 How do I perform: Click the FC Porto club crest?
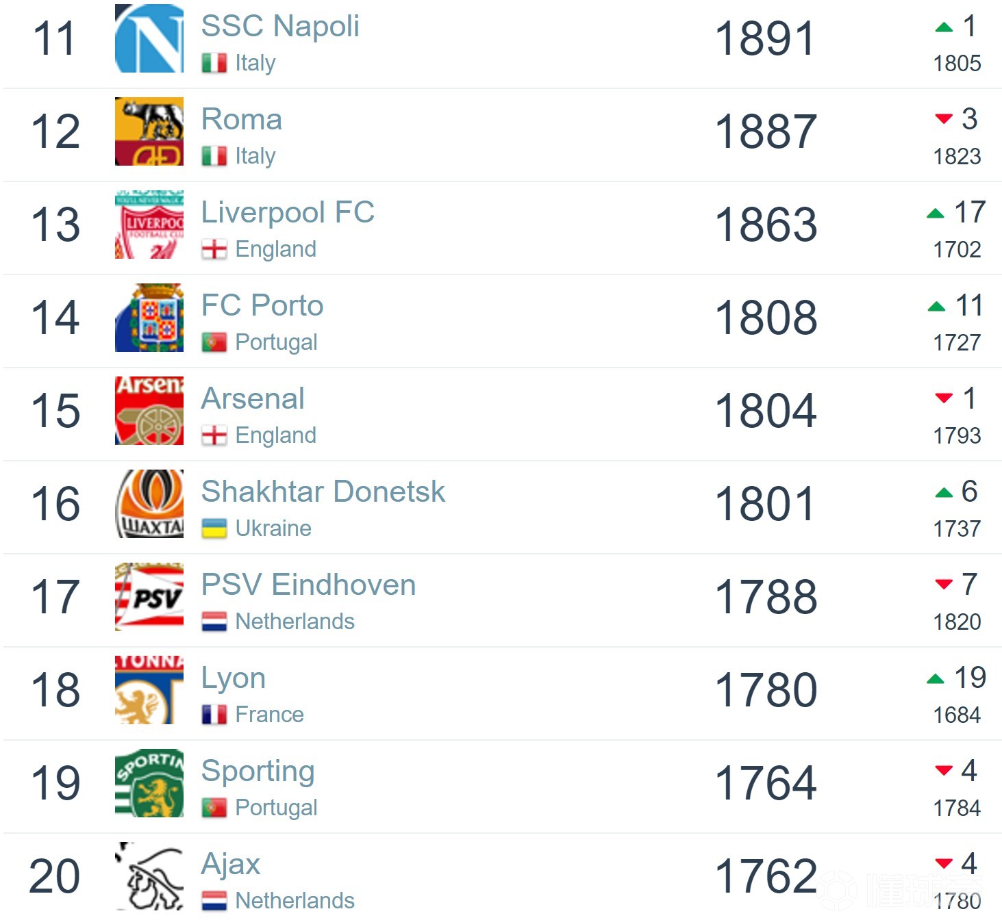[x=149, y=318]
